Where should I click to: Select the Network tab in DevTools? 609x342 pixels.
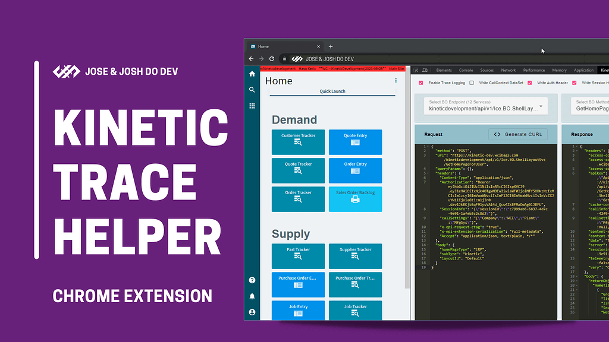click(x=508, y=70)
